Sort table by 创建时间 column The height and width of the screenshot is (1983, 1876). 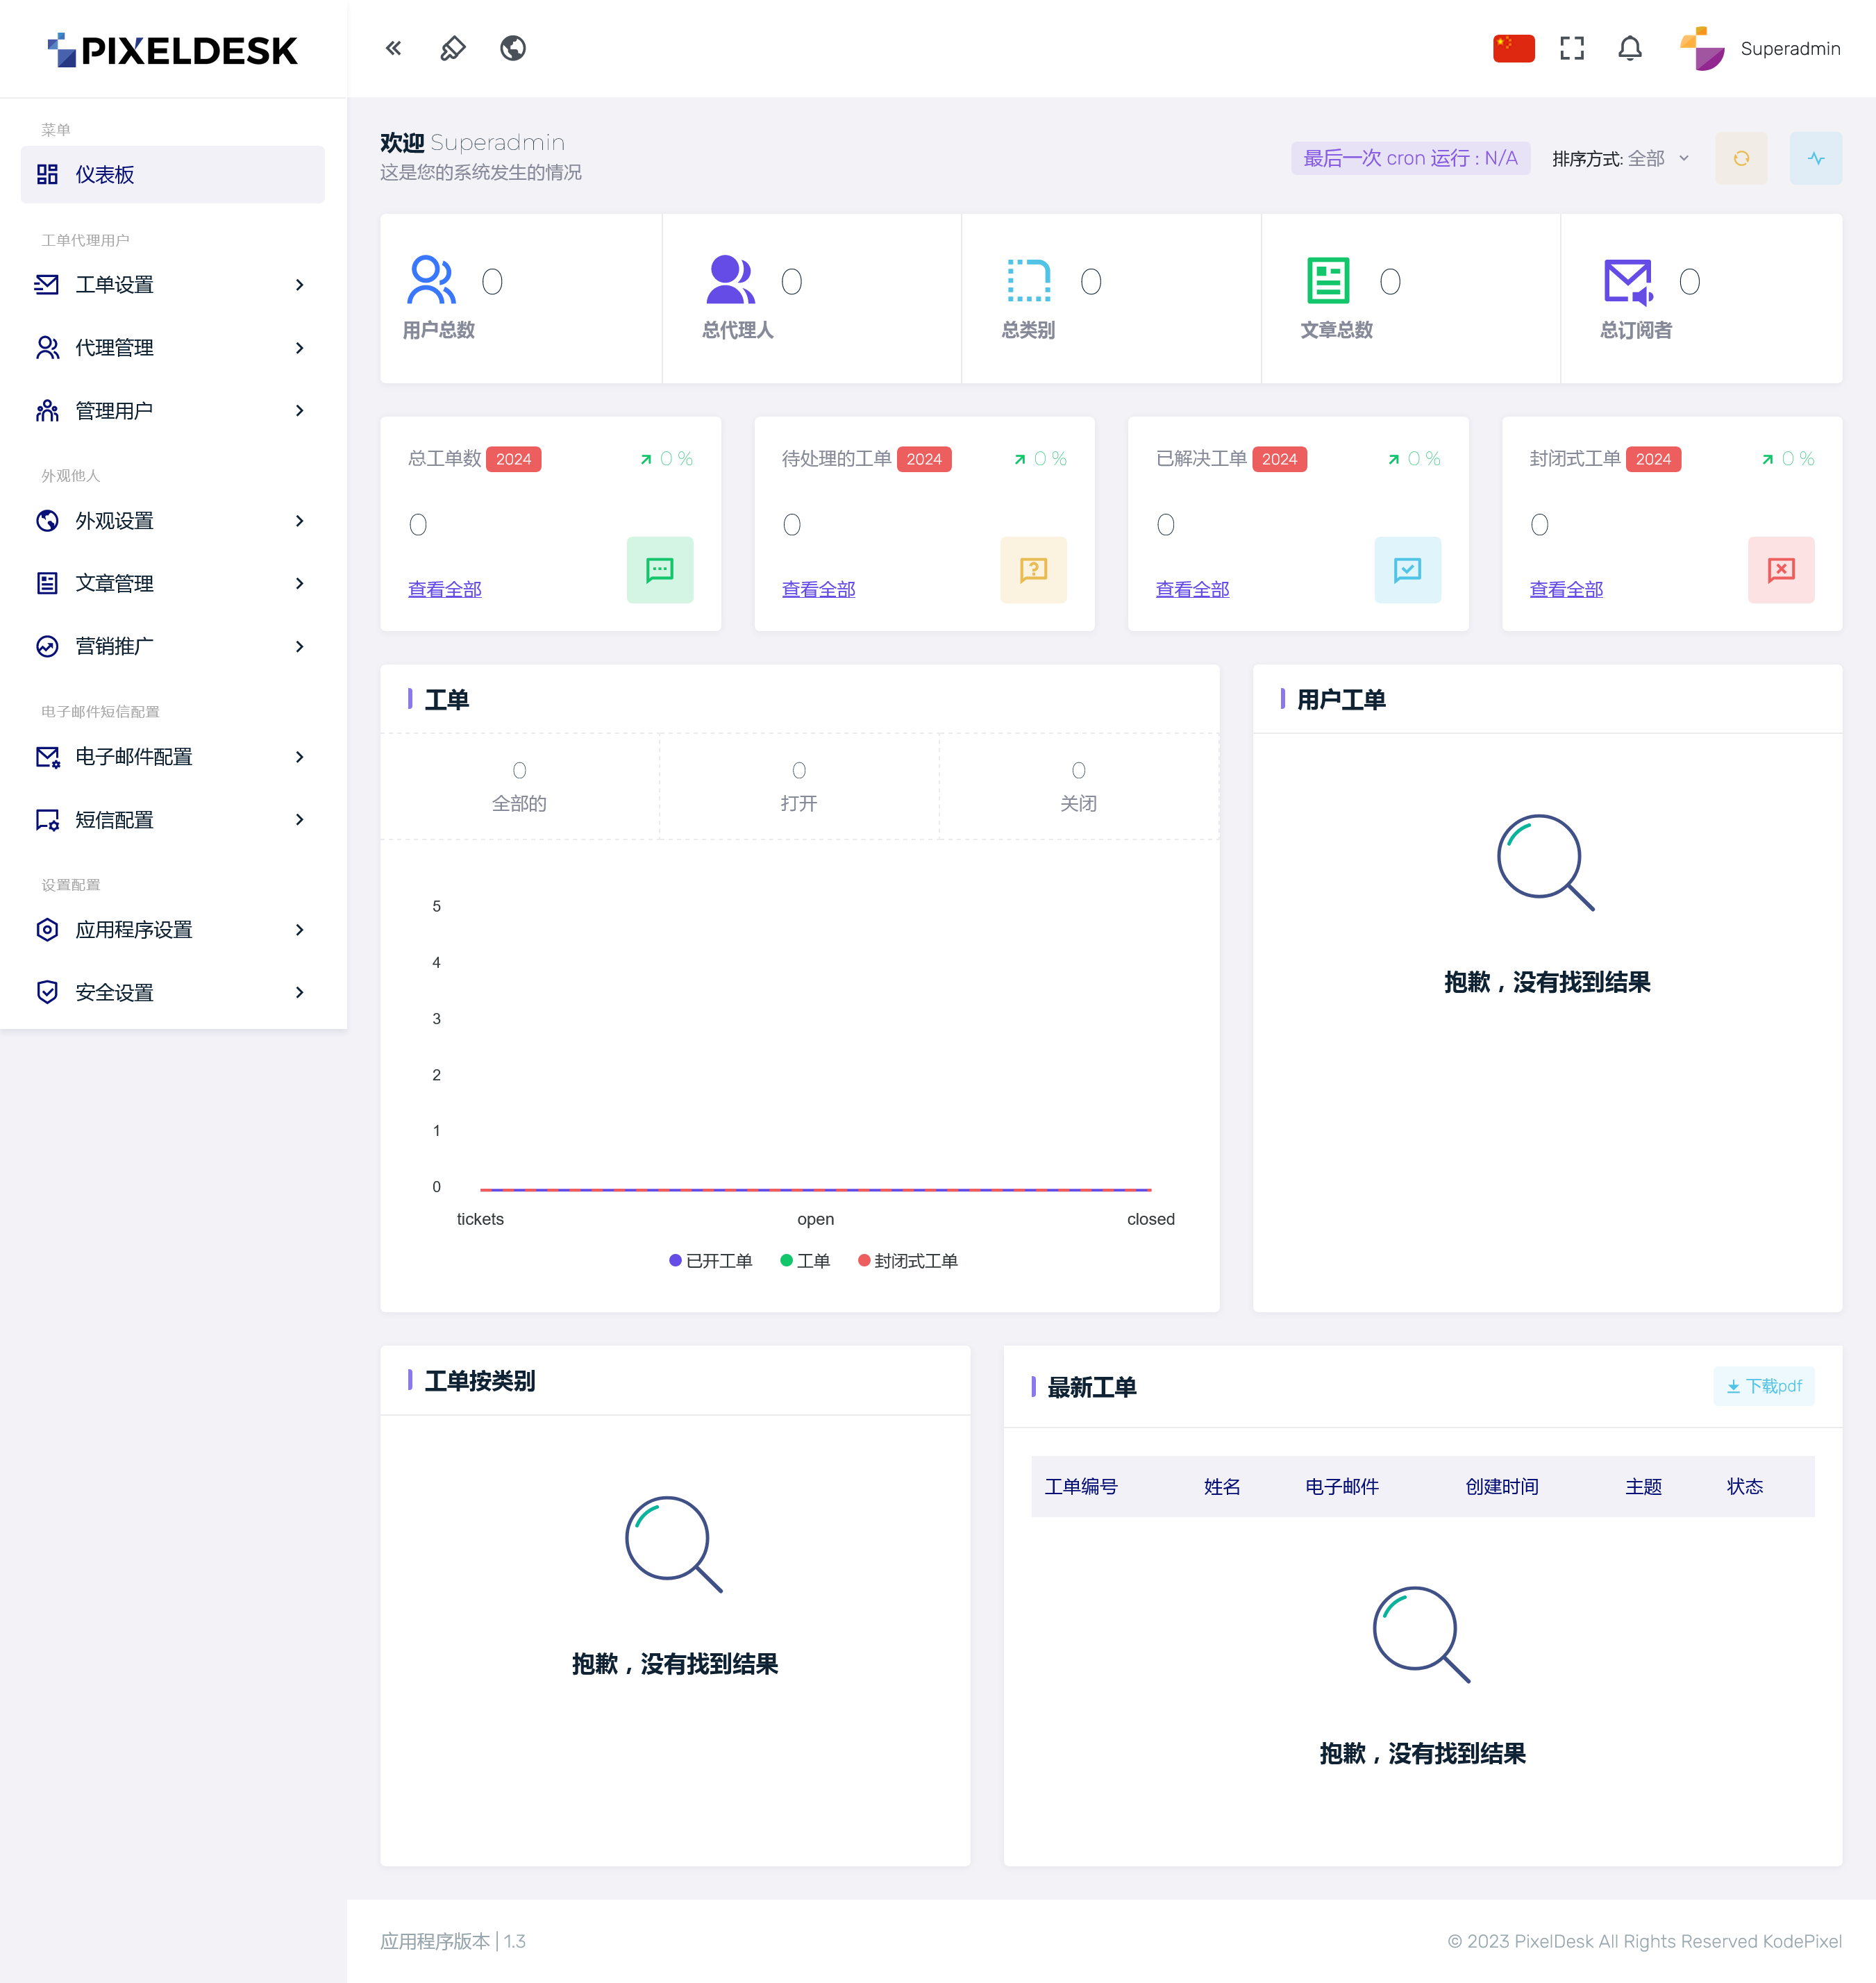click(1502, 1487)
